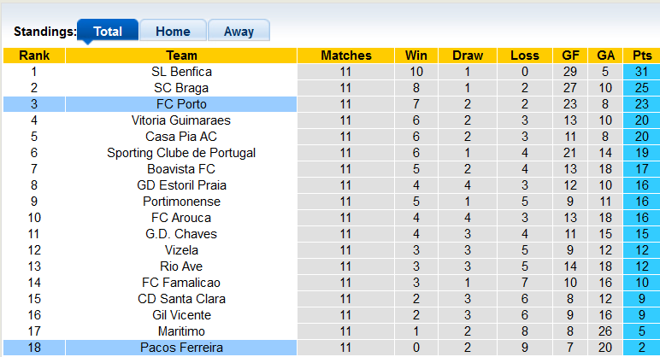Open the FC Arouca team link

click(181, 218)
